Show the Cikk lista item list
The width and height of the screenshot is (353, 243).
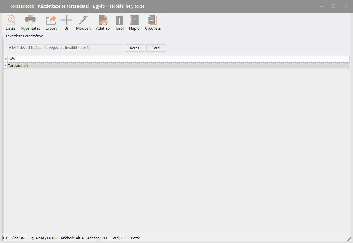pyautogui.click(x=153, y=21)
